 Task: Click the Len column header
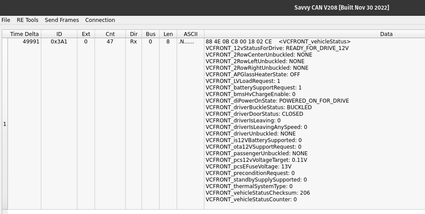pyautogui.click(x=168, y=34)
